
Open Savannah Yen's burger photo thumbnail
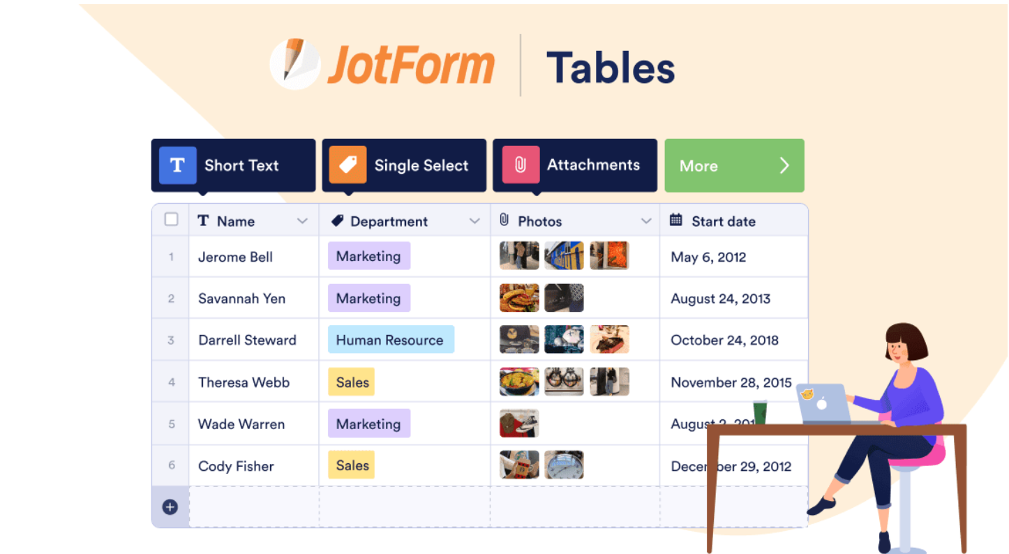click(x=519, y=298)
